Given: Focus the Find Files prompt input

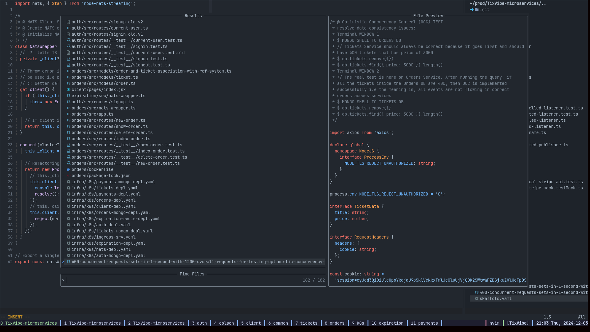Looking at the screenshot, I should (184, 280).
